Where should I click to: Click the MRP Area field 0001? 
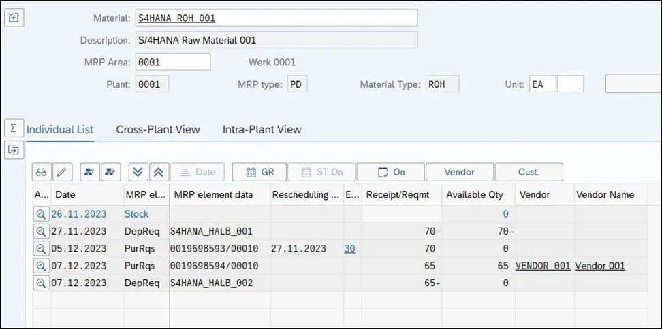[173, 62]
